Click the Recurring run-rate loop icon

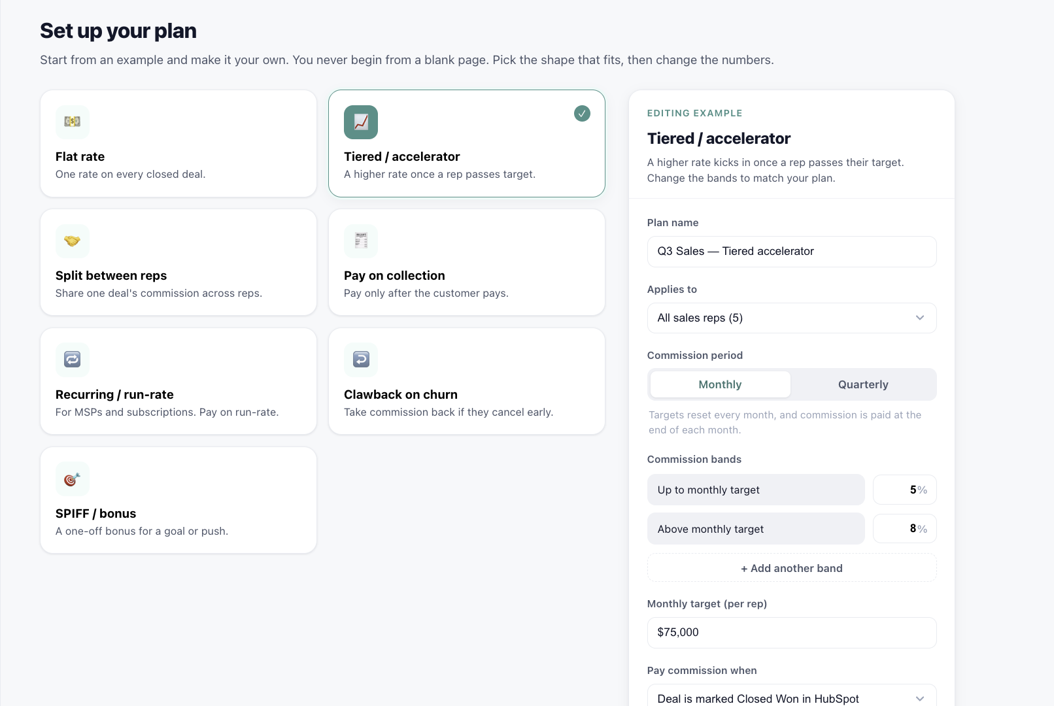tap(73, 360)
